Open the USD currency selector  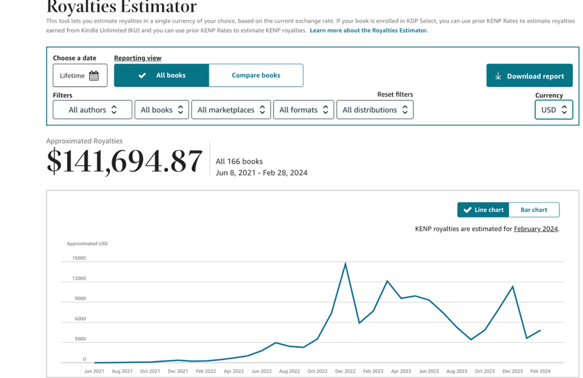553,110
